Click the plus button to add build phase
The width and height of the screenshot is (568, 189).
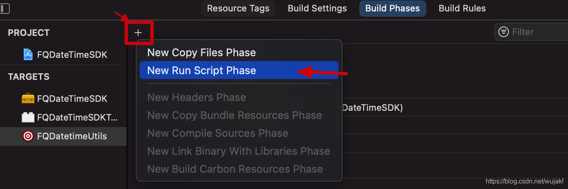(x=138, y=33)
